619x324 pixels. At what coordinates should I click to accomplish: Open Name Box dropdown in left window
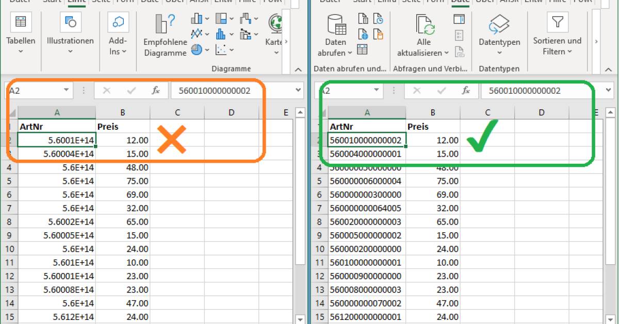click(67, 90)
